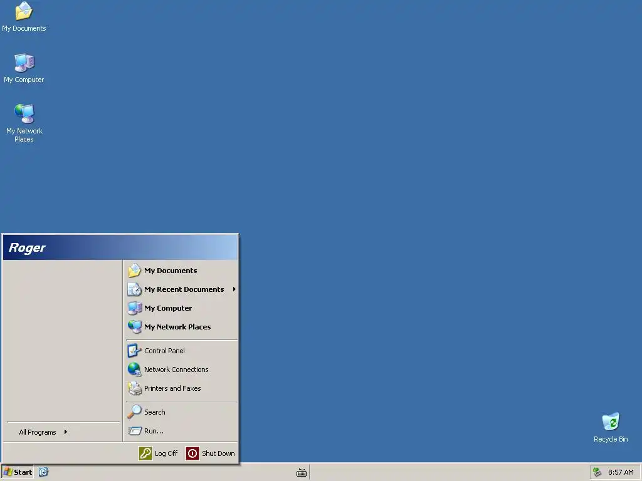Select My Network Places desktop icon
642x481 pixels.
coord(24,123)
